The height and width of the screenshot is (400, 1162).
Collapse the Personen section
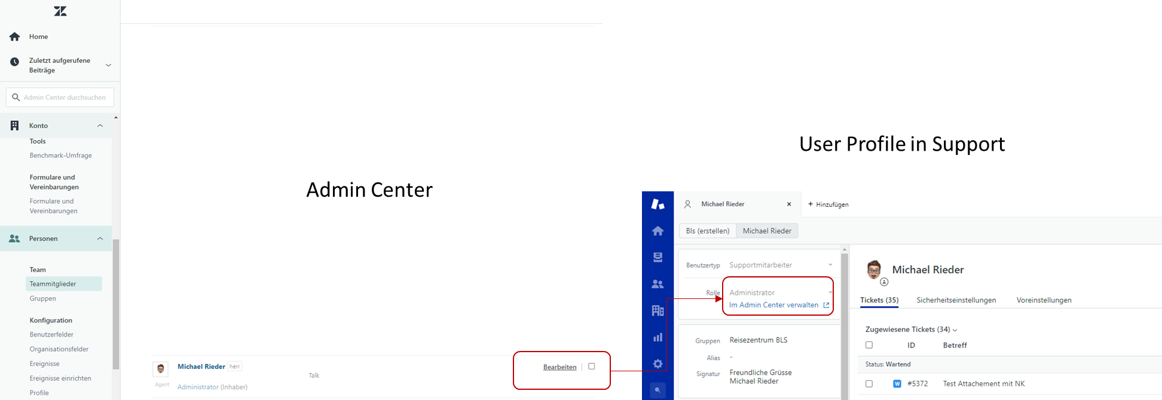point(100,239)
